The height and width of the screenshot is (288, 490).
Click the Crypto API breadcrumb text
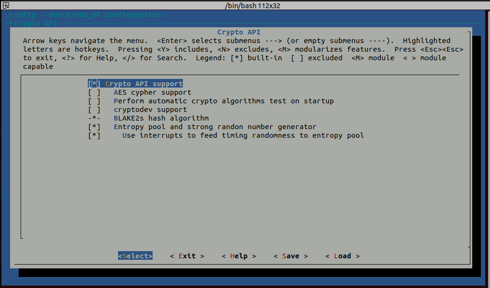[x=33, y=23]
